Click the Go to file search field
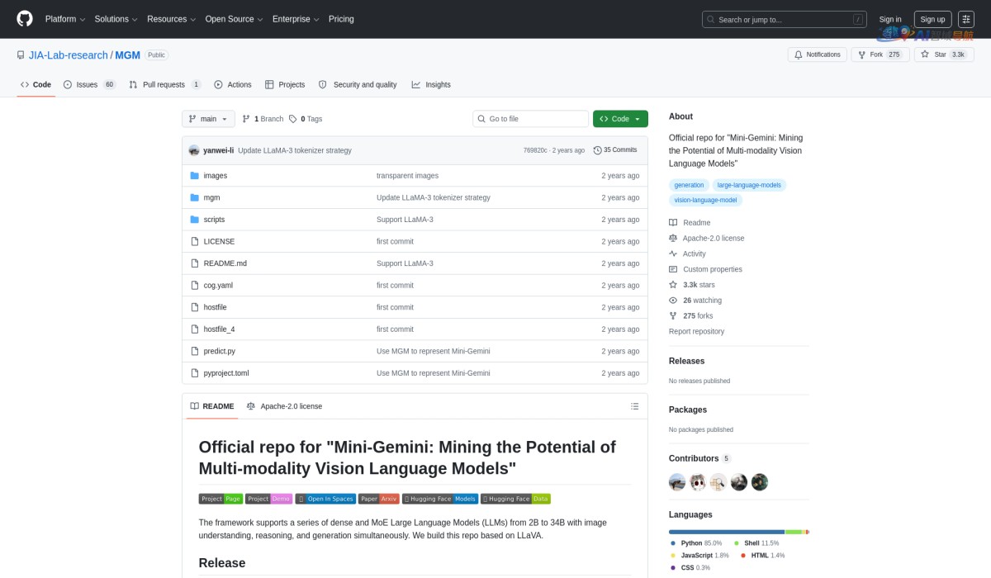The image size is (991, 578). [530, 119]
